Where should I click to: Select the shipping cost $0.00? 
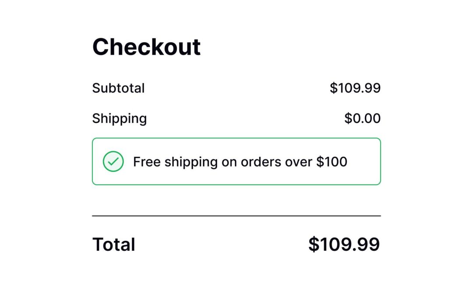coord(362,118)
